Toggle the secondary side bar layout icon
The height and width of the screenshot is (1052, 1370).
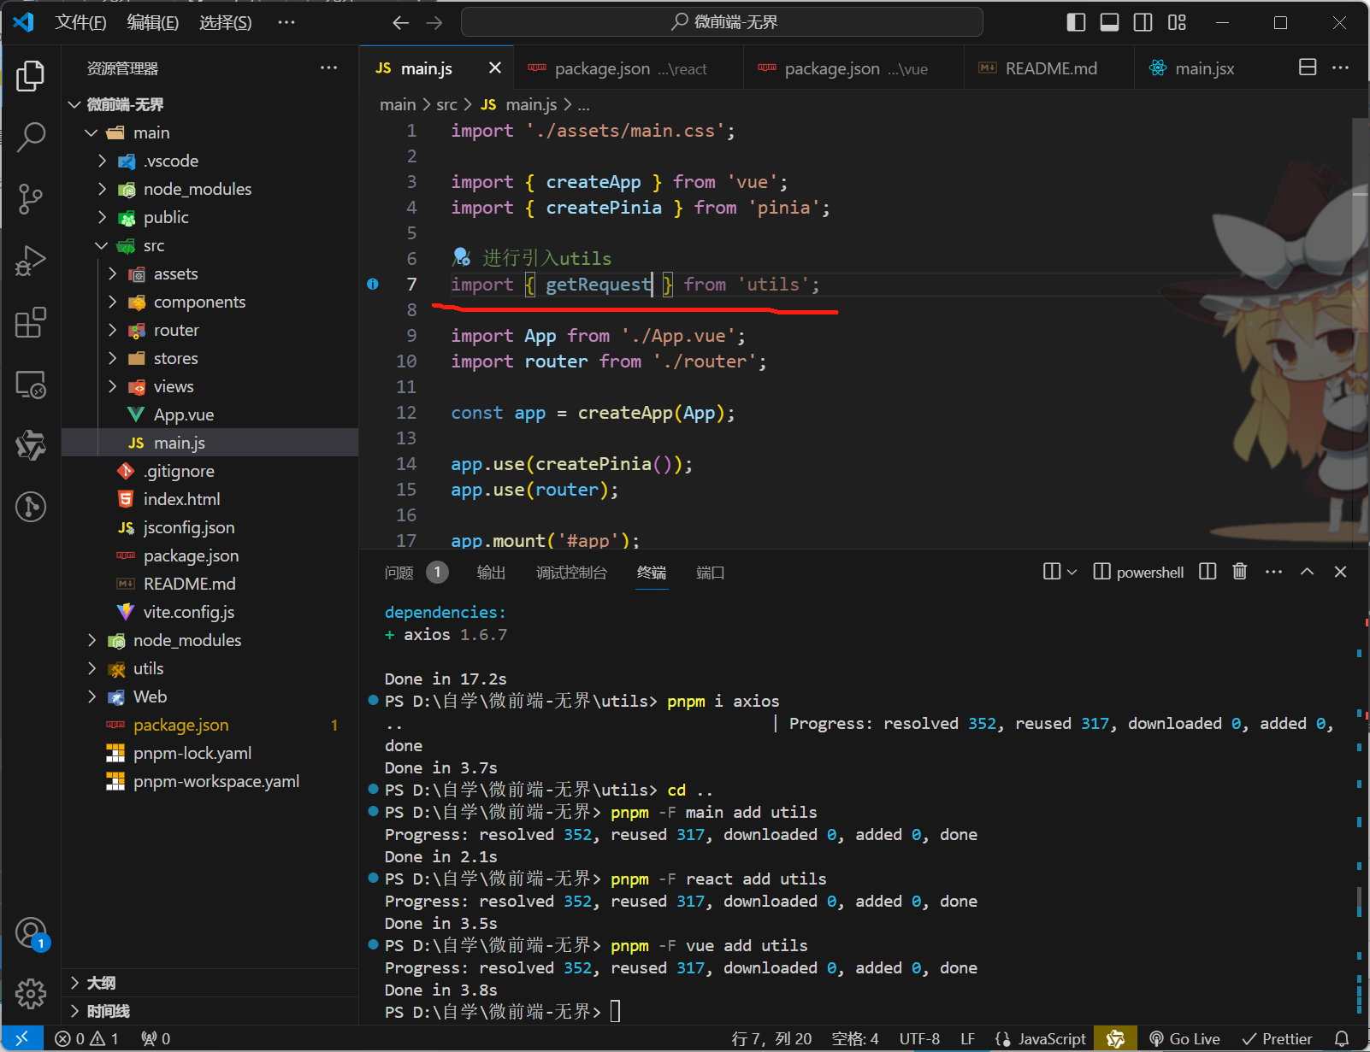tap(1143, 22)
